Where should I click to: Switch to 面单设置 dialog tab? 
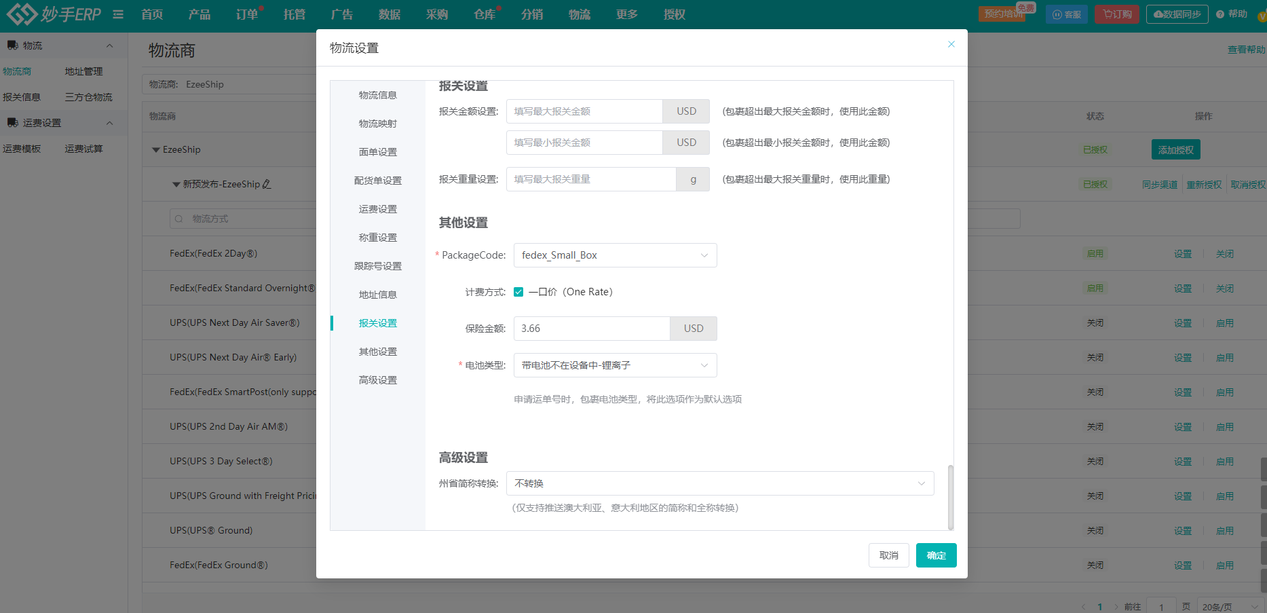(x=378, y=152)
